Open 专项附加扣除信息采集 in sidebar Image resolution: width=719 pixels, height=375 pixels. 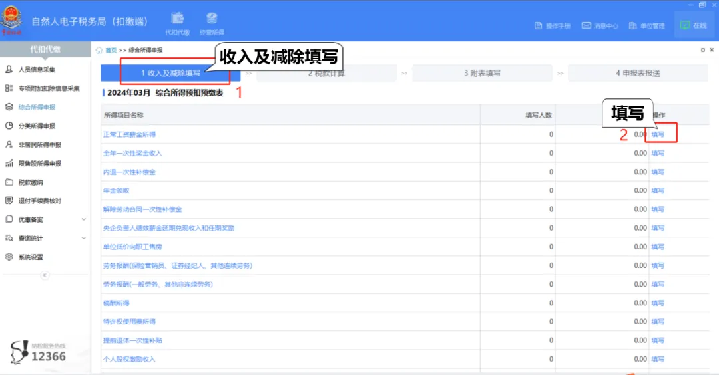click(x=49, y=88)
